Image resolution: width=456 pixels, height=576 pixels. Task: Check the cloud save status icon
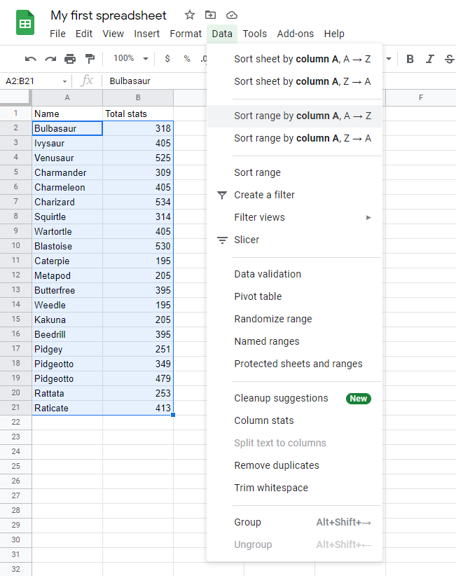(232, 15)
